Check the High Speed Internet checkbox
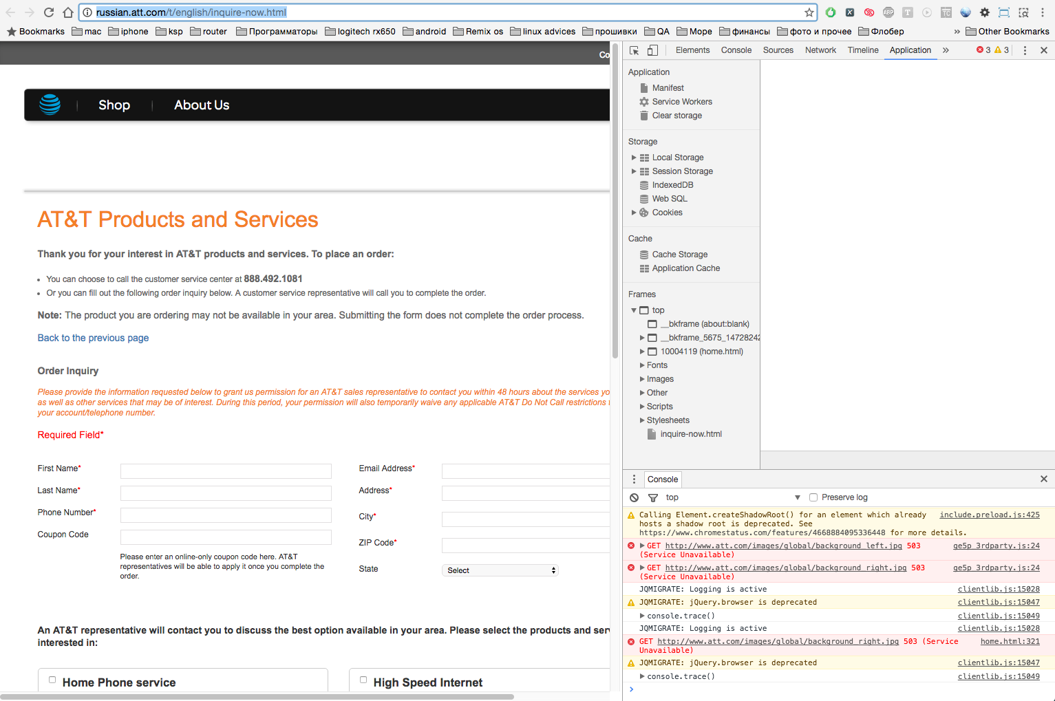 [363, 680]
